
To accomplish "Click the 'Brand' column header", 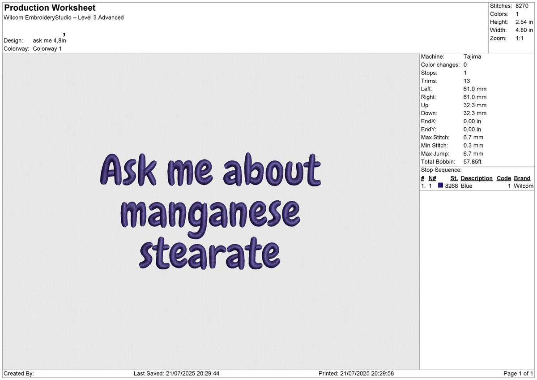I will tap(522, 178).
